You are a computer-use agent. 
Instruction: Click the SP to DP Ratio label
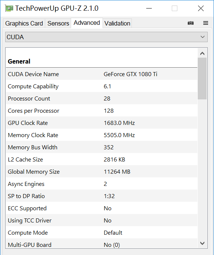click(x=26, y=196)
